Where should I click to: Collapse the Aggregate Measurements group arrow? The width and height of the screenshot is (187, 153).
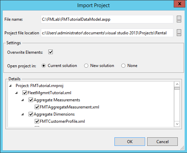[x=22, y=100]
